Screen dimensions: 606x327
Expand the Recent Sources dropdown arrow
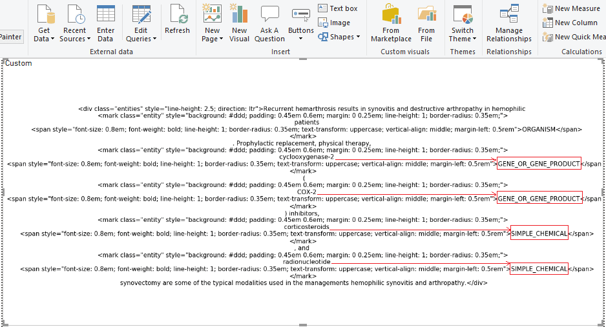tap(89, 39)
